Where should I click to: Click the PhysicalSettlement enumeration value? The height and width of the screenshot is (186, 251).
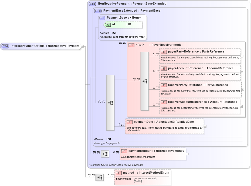145,178
